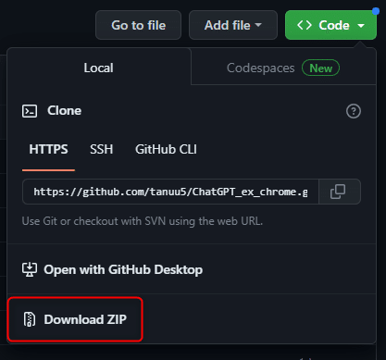Click the 'Use Git or checkout with SVN' text
Screen dimensions: 386x360
pyautogui.click(x=143, y=221)
